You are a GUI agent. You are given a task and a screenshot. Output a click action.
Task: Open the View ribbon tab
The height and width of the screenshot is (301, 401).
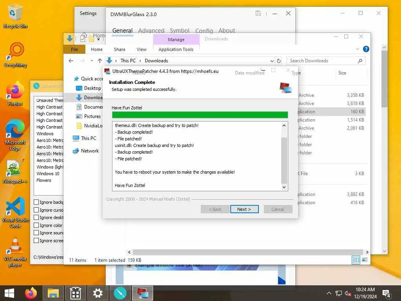click(141, 49)
